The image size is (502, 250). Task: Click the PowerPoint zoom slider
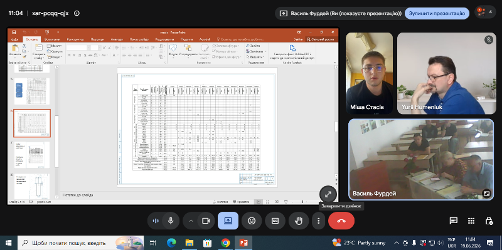click(303, 202)
